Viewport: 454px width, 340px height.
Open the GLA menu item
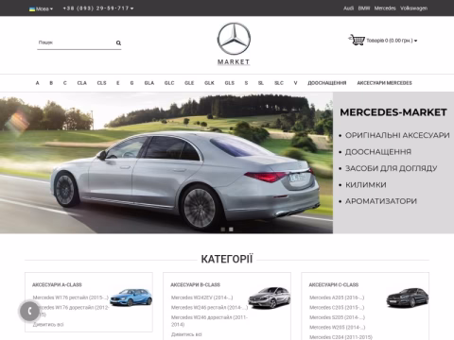coord(149,83)
